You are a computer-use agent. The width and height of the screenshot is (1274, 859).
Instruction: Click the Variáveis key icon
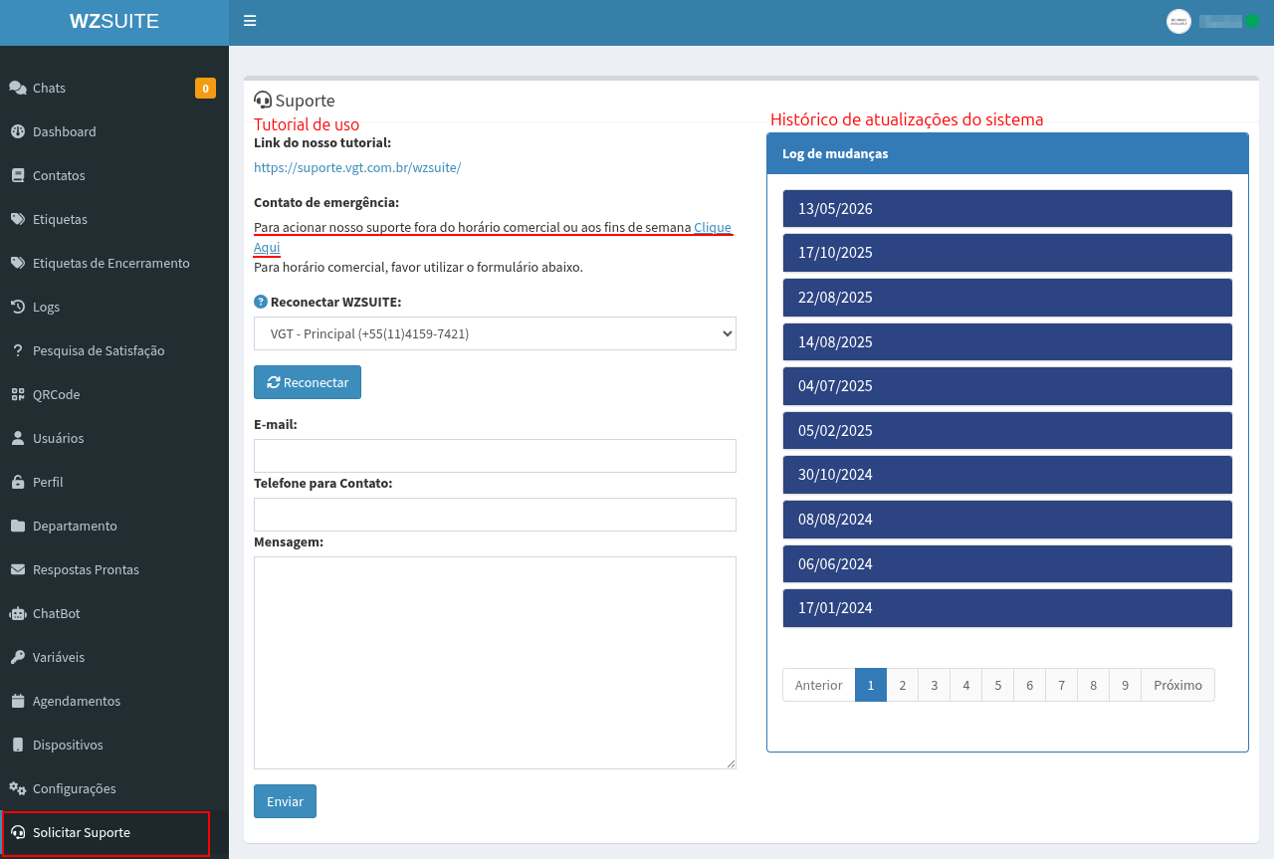(18, 657)
